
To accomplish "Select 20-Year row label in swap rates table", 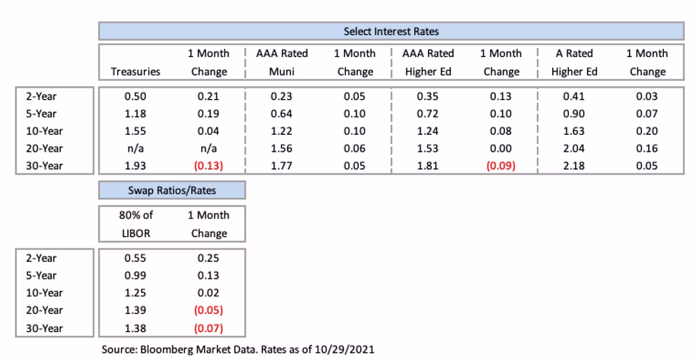I will coord(44,310).
